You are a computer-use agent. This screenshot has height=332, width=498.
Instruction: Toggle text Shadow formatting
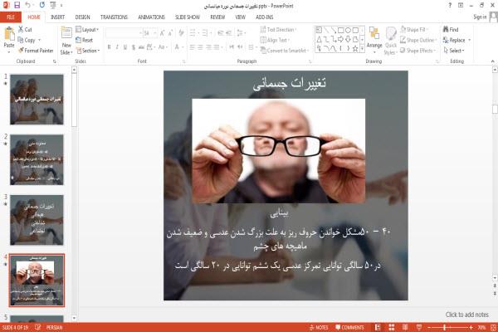[x=134, y=47]
